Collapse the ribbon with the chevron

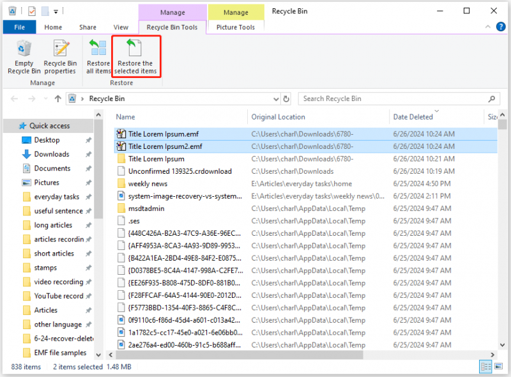coord(487,27)
